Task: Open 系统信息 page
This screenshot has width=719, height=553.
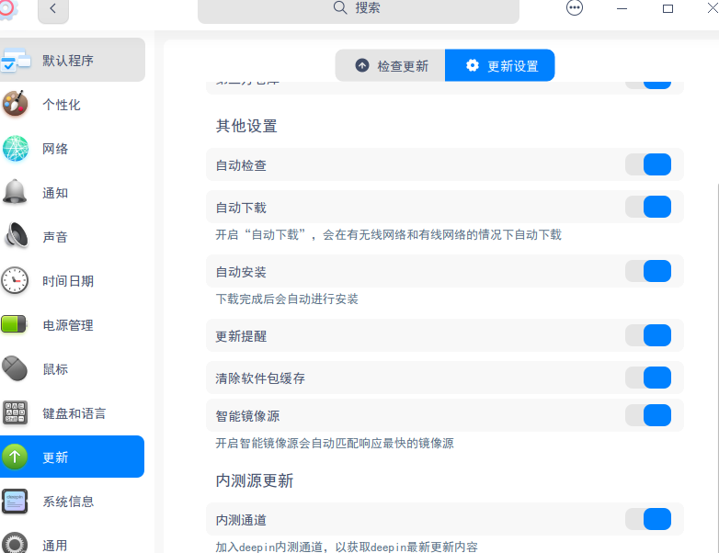Action: pos(73,501)
